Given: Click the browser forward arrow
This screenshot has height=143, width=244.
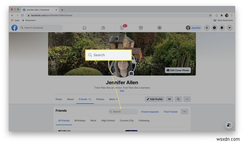Looking at the screenshot, I should pyautogui.click(x=17, y=15).
